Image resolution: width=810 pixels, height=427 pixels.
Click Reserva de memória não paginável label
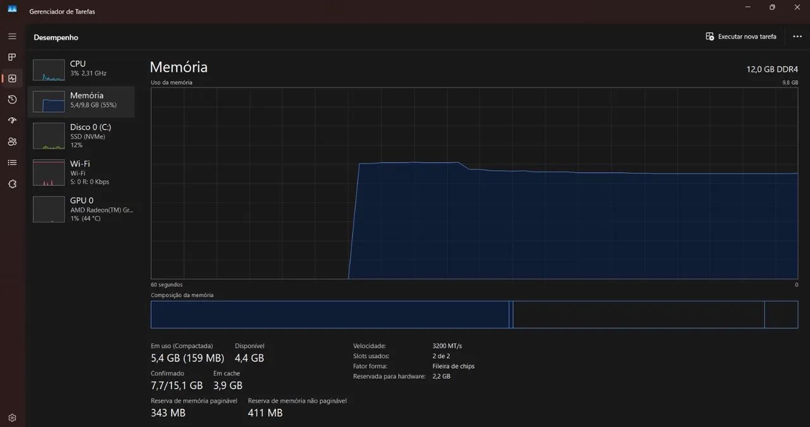(x=297, y=400)
